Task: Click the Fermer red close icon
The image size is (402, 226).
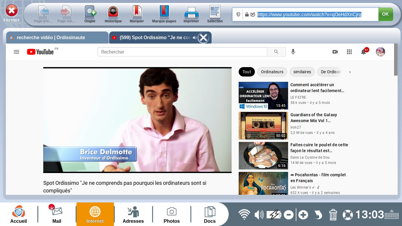Action: (x=12, y=11)
